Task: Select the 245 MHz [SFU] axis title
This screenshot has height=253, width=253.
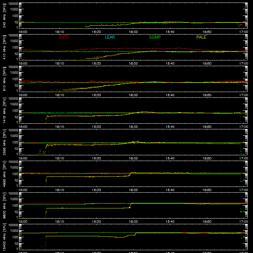Action: tap(4, 15)
